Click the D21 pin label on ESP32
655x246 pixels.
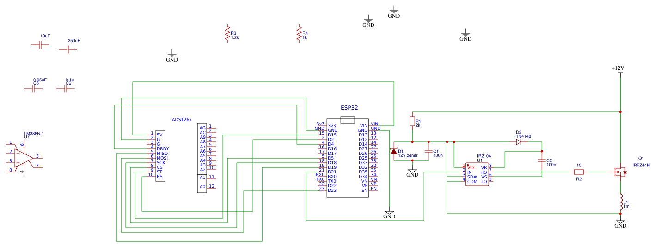click(x=332, y=172)
